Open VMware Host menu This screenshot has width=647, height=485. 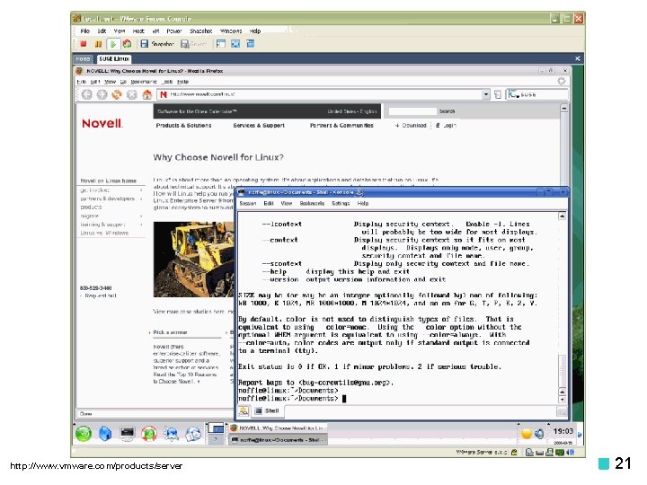pyautogui.click(x=138, y=31)
